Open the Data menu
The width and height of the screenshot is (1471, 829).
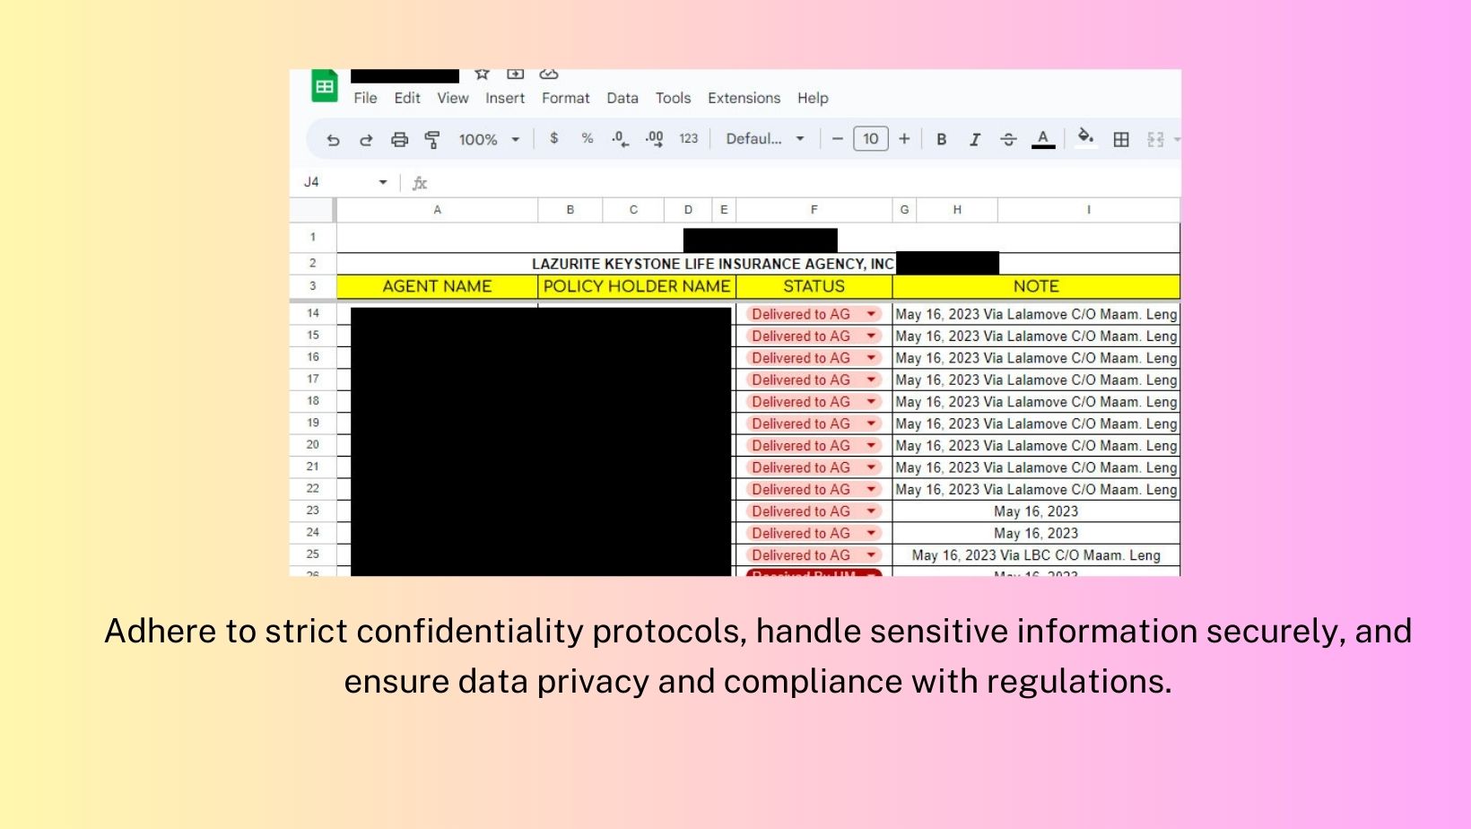coord(622,98)
